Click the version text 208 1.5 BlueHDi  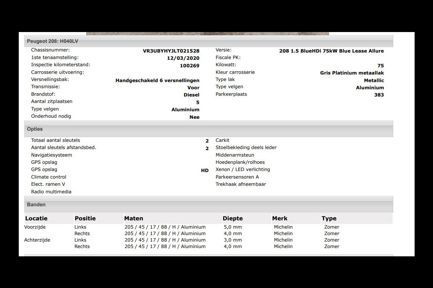point(331,51)
